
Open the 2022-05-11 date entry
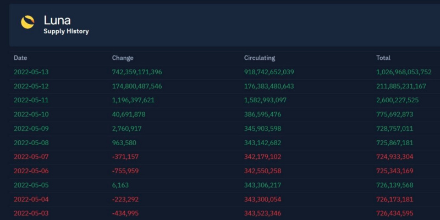(x=31, y=100)
